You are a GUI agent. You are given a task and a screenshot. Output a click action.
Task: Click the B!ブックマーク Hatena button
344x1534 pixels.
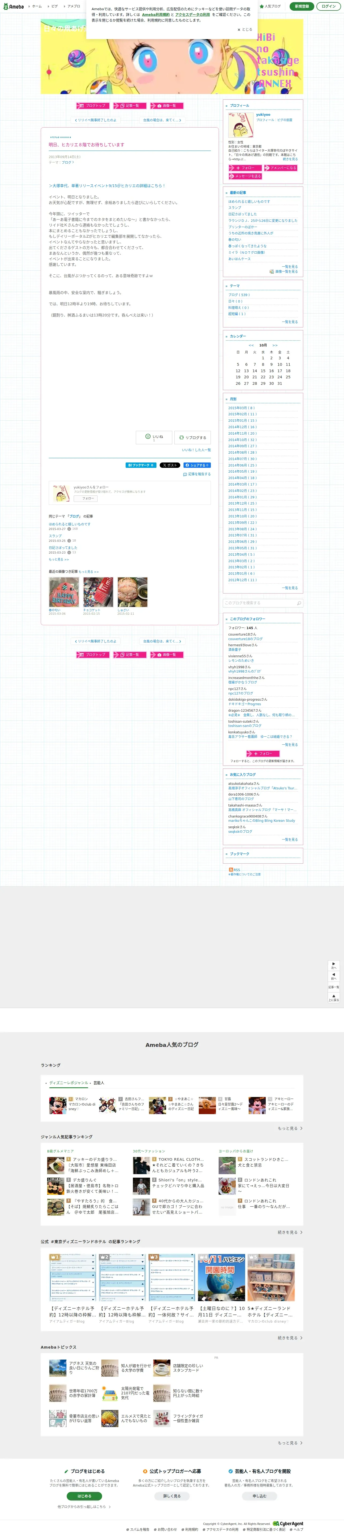tap(141, 465)
